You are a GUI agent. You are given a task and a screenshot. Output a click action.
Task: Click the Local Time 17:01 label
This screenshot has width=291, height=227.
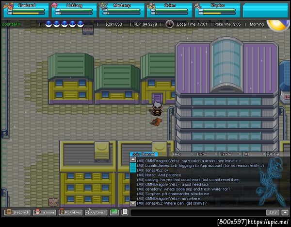(x=192, y=24)
